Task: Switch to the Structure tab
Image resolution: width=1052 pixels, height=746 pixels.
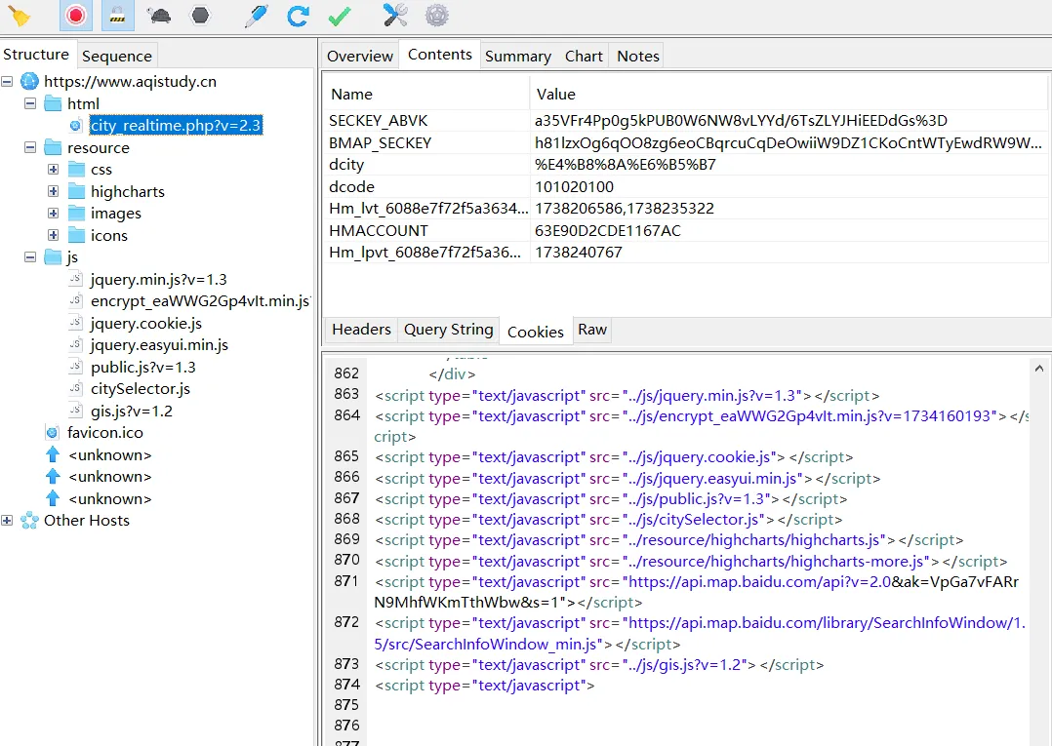Action: click(36, 55)
